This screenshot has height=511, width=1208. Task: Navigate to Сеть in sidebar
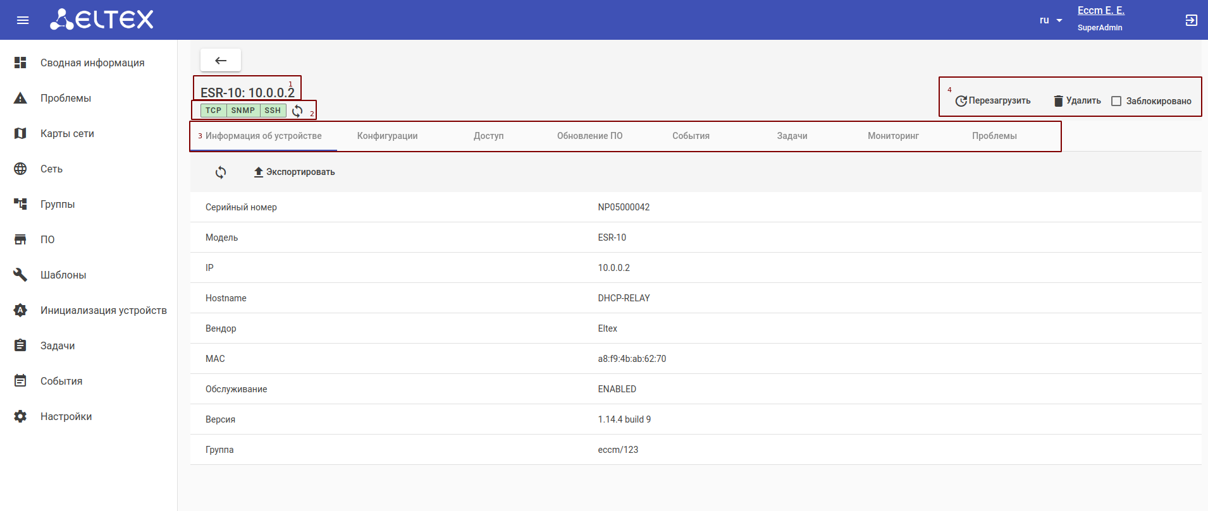coord(51,169)
